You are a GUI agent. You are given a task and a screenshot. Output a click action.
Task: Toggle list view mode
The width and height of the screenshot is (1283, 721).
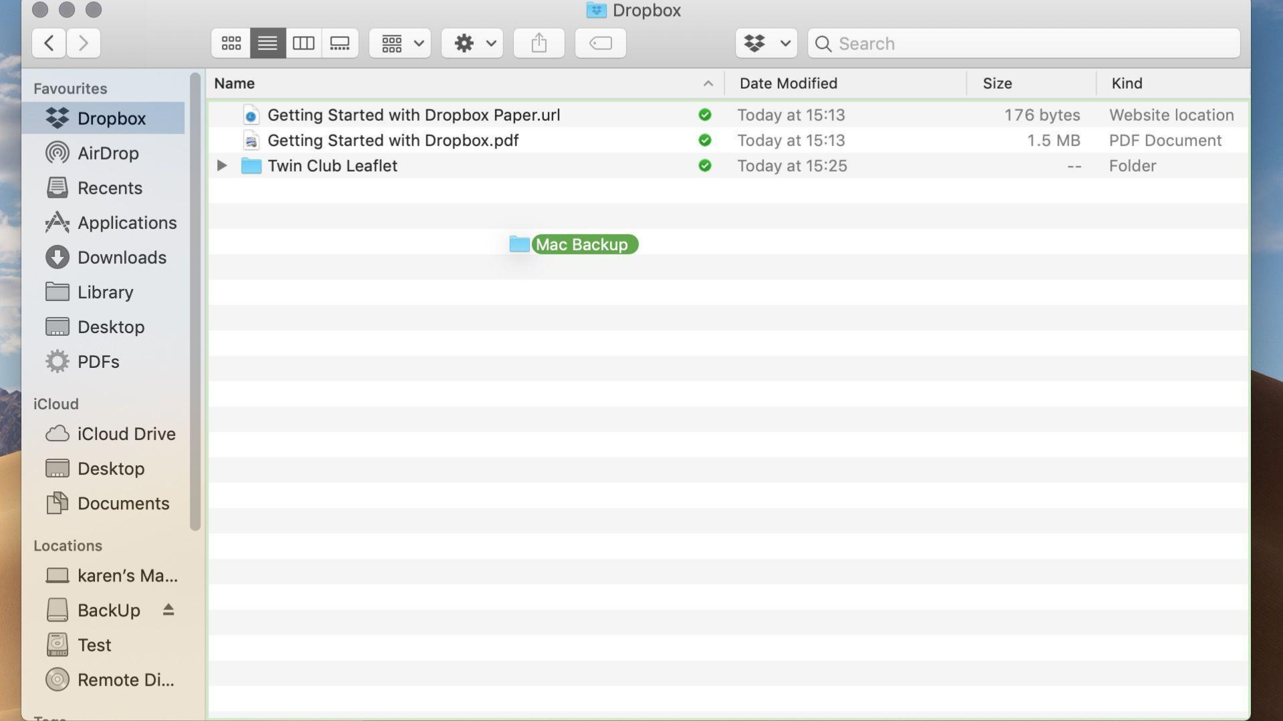267,43
